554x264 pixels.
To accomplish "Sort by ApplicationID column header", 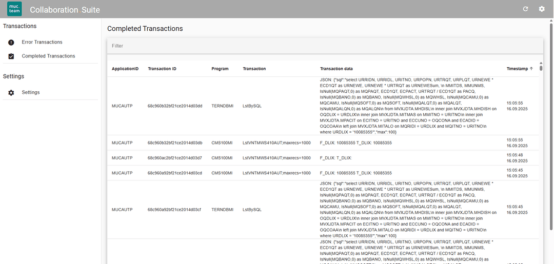I will click(x=125, y=69).
